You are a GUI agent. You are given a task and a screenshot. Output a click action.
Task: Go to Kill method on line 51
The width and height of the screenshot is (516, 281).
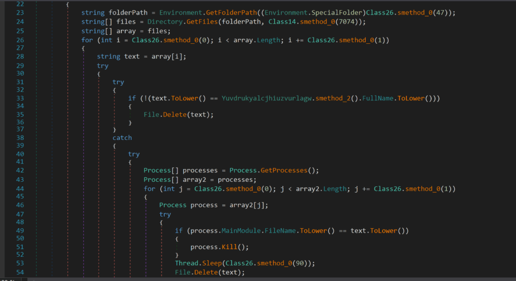coord(229,247)
